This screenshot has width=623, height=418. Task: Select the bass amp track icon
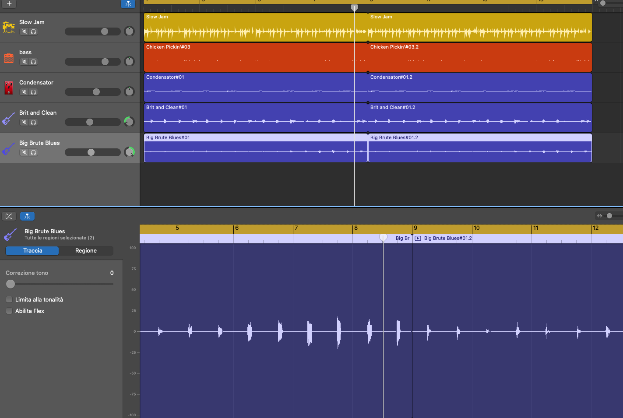(x=9, y=58)
